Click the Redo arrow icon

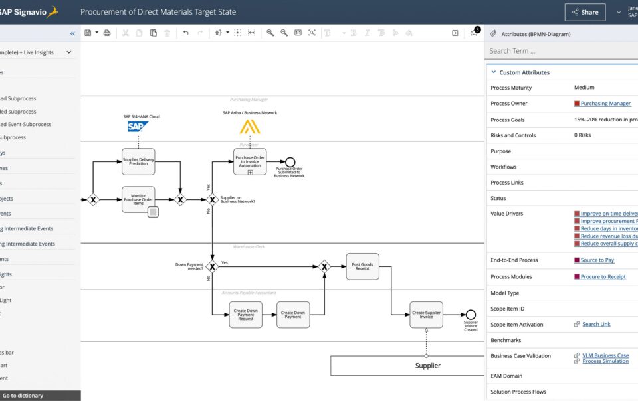200,33
